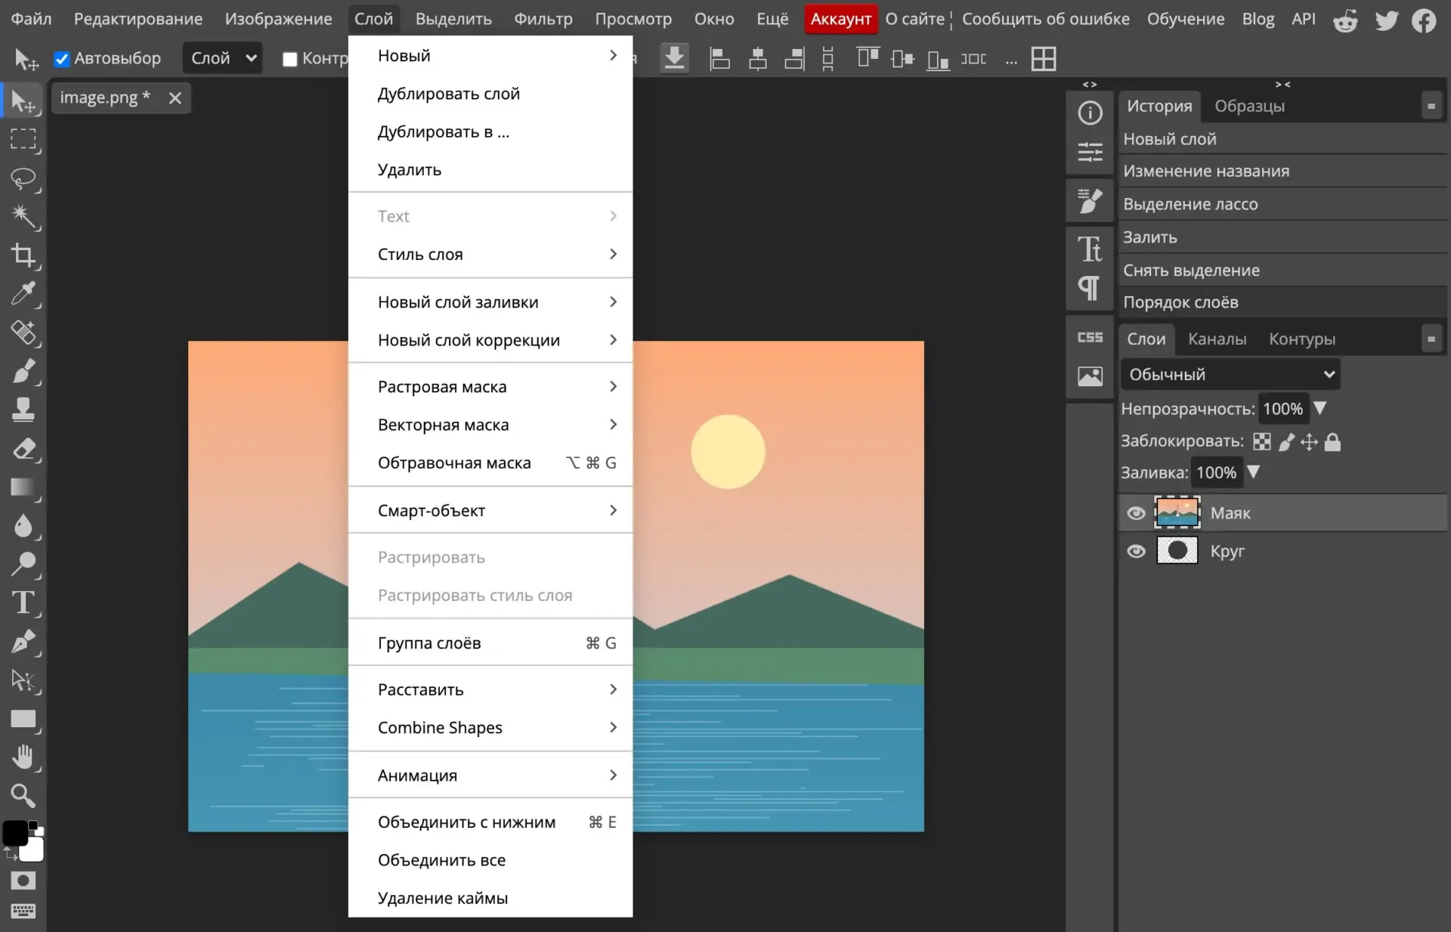
Task: Click the Непрозрачность 100% value field
Action: click(x=1283, y=409)
